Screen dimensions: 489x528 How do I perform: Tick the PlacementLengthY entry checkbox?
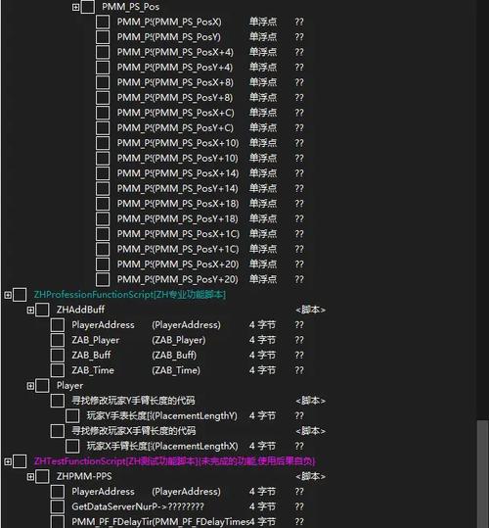click(72, 416)
